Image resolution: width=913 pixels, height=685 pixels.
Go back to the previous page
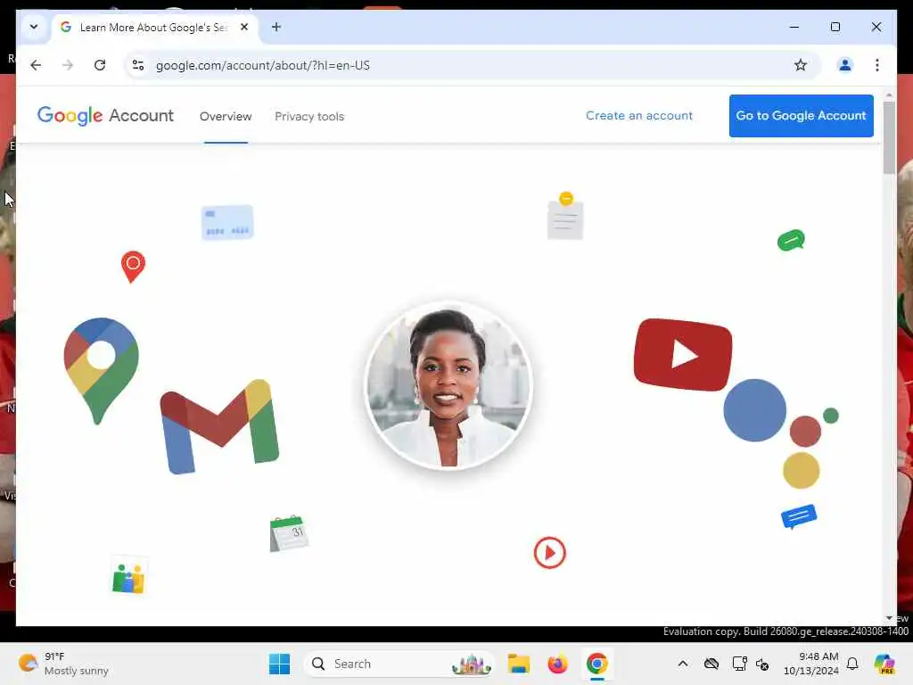coord(36,65)
